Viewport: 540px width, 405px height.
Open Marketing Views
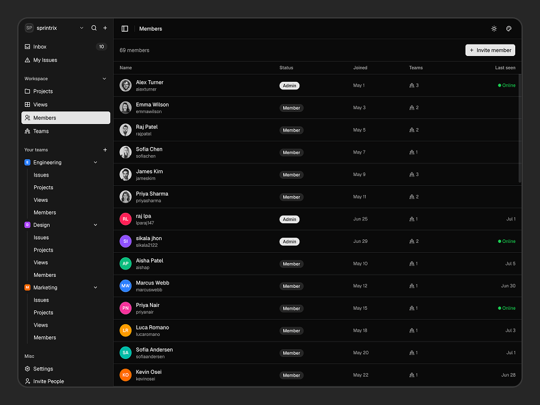[40, 325]
